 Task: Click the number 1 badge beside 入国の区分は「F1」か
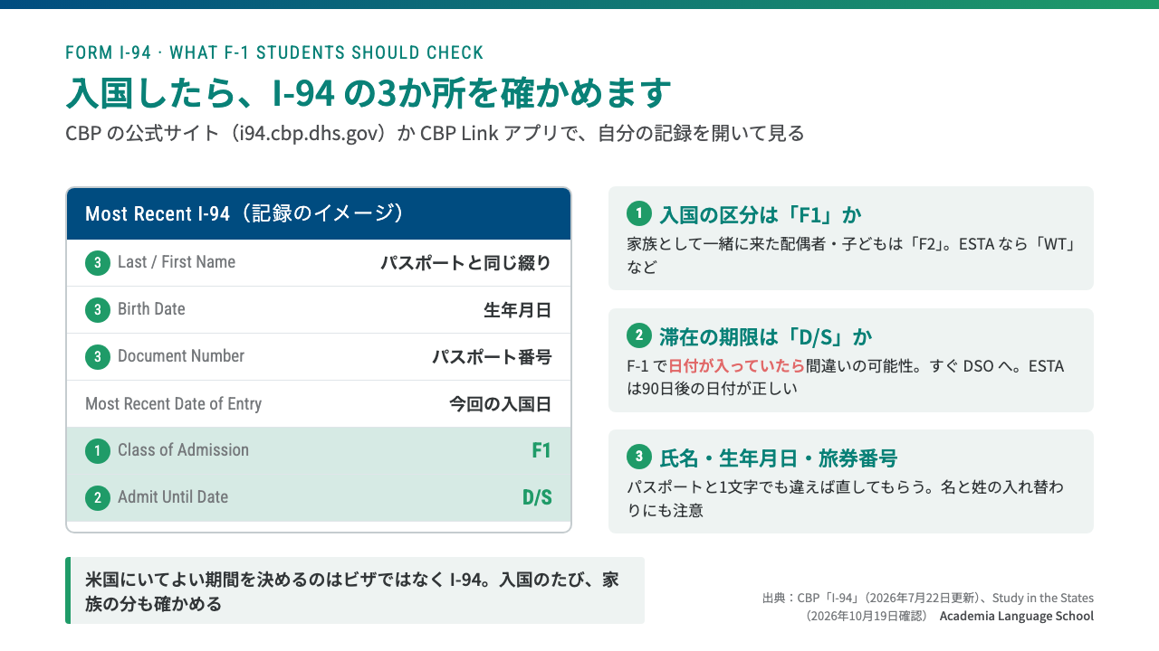click(x=639, y=214)
